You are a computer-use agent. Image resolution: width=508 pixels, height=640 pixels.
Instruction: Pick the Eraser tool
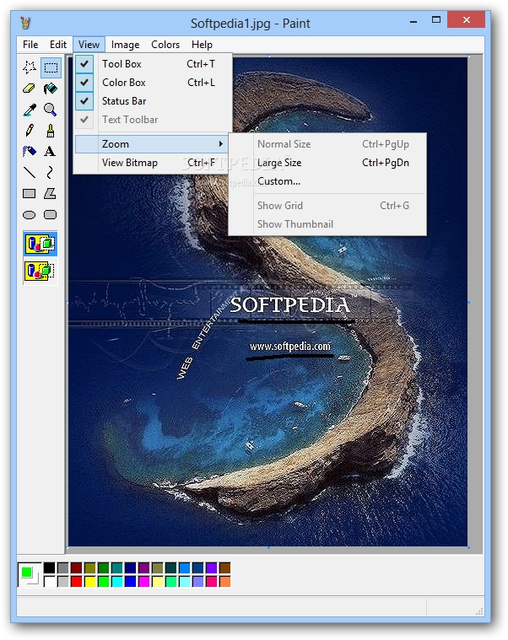30,89
